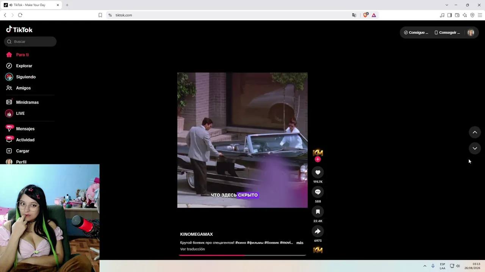Click hashtag #кино in caption
The height and width of the screenshot is (272, 485).
click(x=241, y=243)
